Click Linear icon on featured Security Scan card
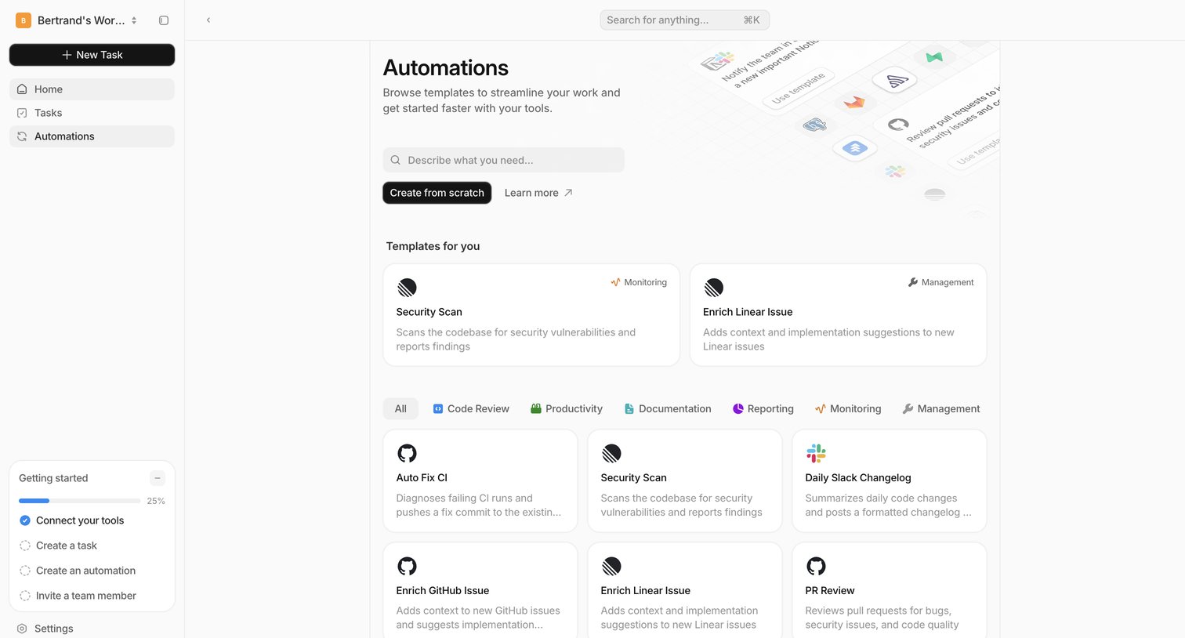Image resolution: width=1185 pixels, height=638 pixels. tap(407, 288)
